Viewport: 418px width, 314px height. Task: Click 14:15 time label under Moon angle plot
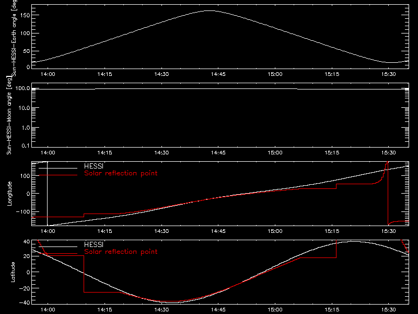point(105,153)
